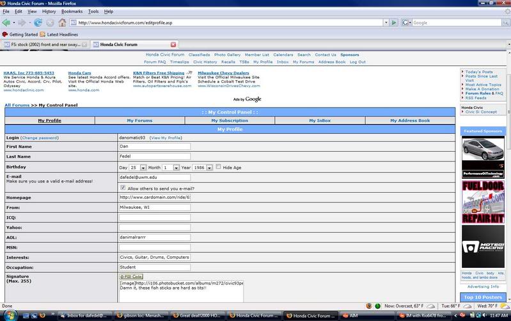This screenshot has width=511, height=321.
Task: Click in the E-mail field
Action: (155, 177)
